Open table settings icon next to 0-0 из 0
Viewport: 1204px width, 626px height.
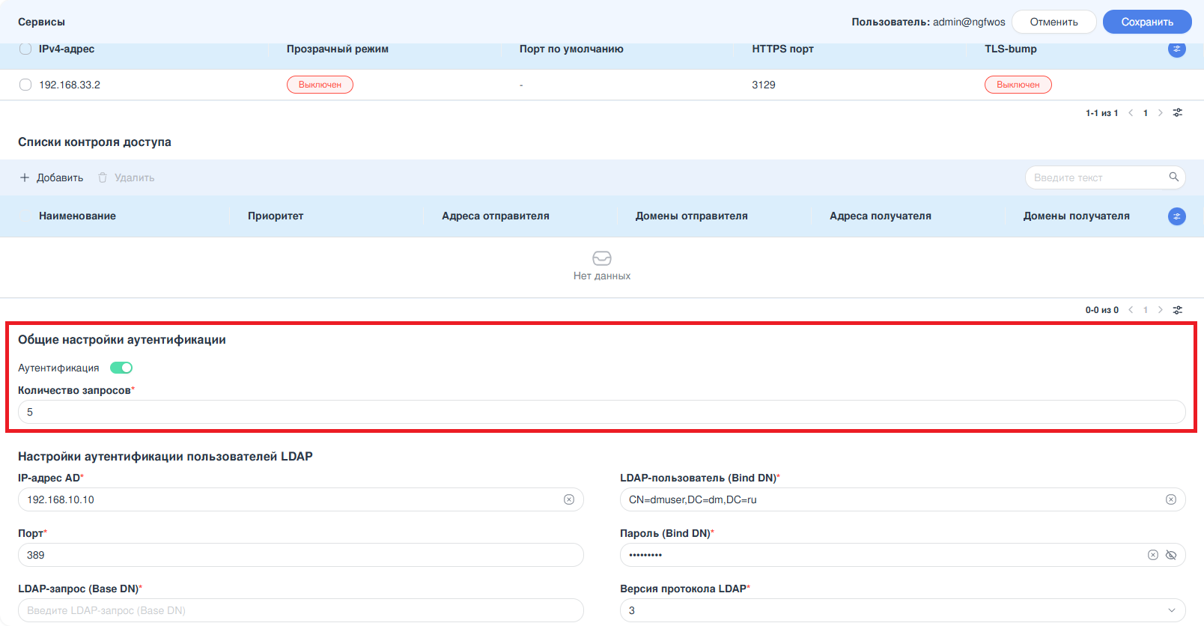click(1178, 310)
